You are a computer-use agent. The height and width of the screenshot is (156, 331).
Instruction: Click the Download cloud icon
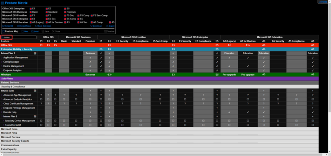91,26
